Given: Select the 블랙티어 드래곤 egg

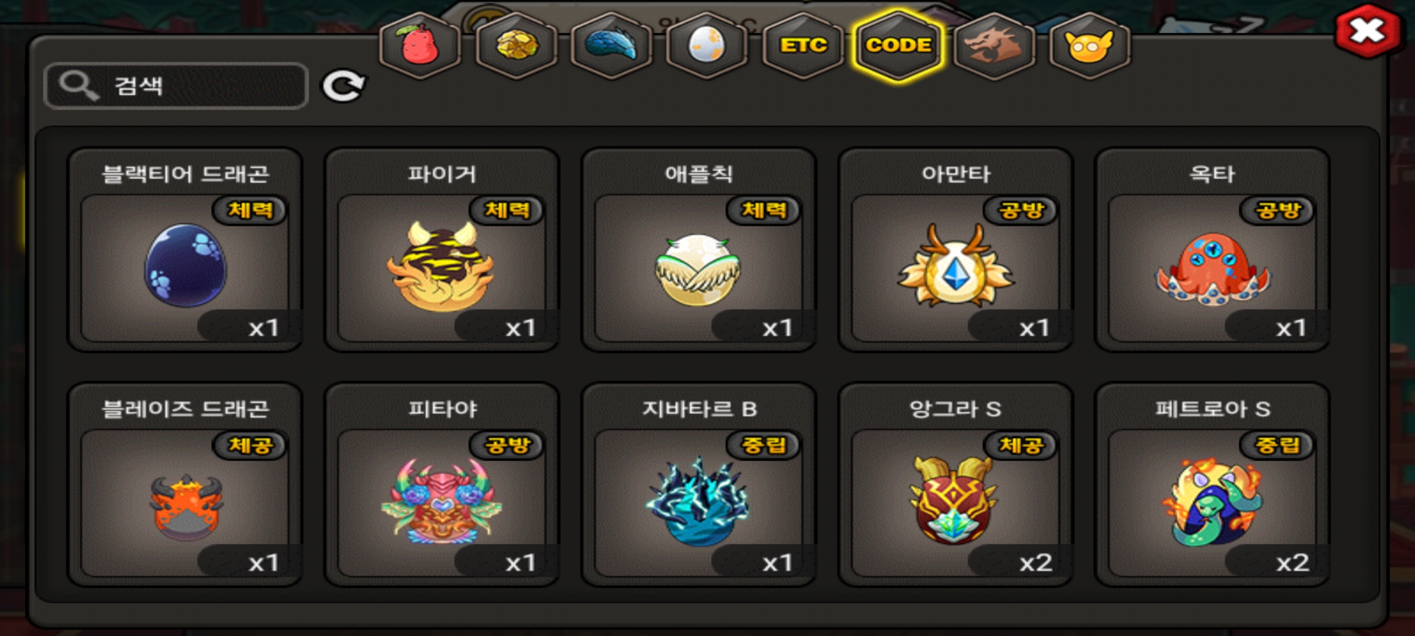Looking at the screenshot, I should pyautogui.click(x=185, y=250).
